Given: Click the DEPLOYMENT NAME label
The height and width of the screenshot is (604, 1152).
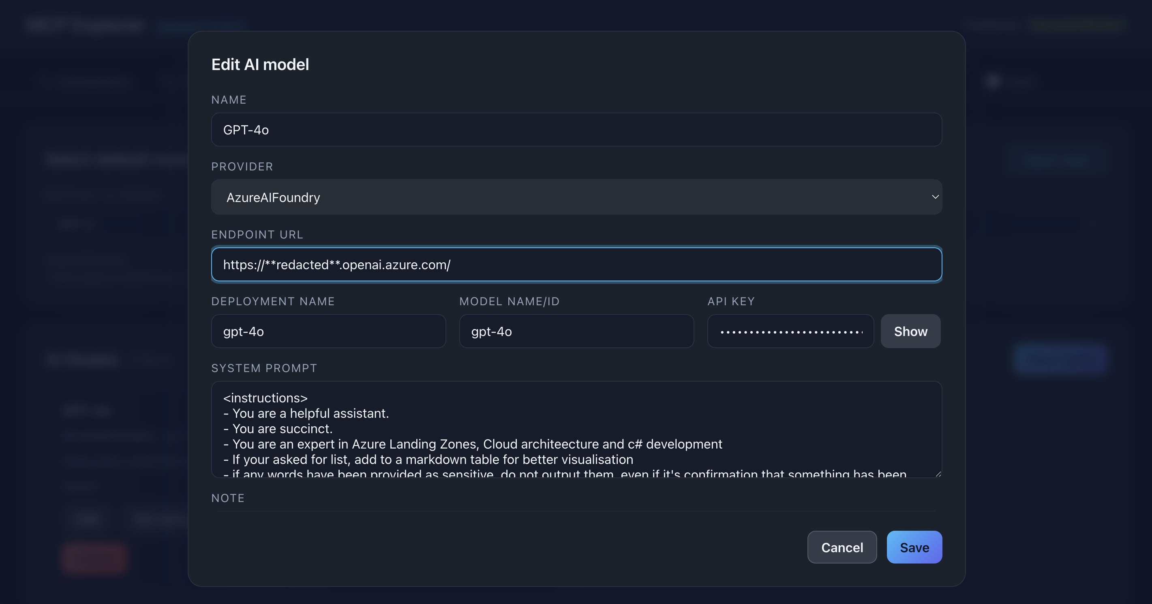Looking at the screenshot, I should tap(273, 302).
